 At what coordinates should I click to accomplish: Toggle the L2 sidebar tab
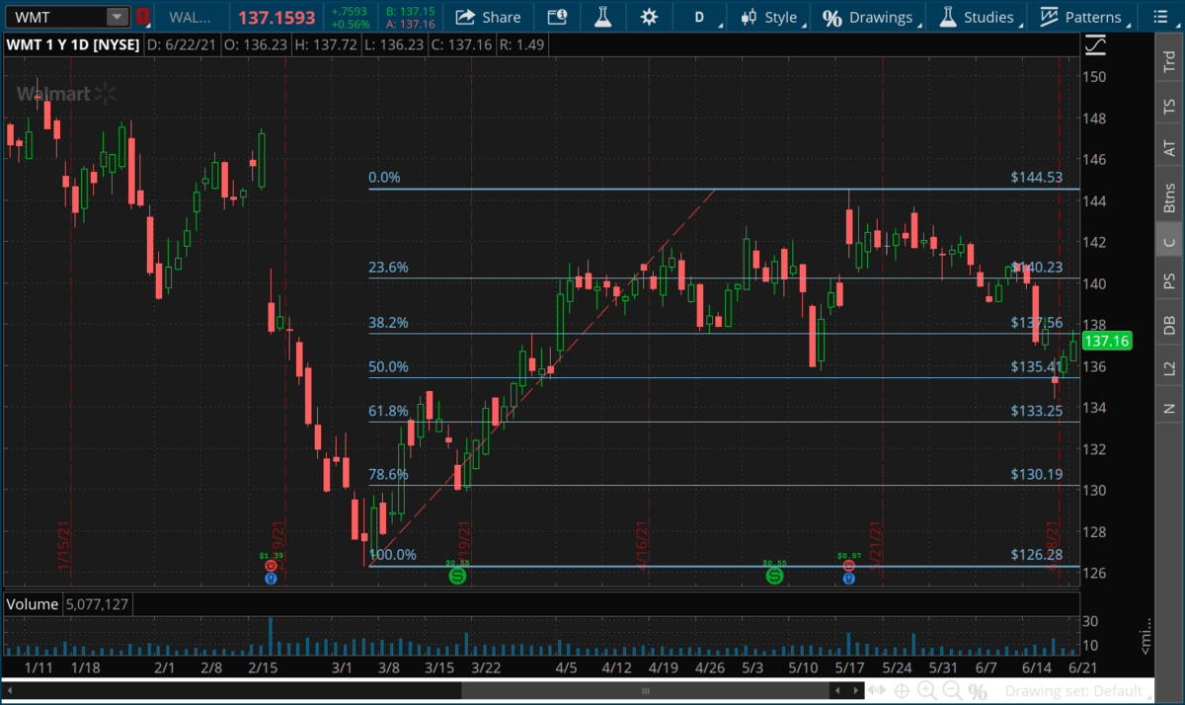[x=1169, y=367]
